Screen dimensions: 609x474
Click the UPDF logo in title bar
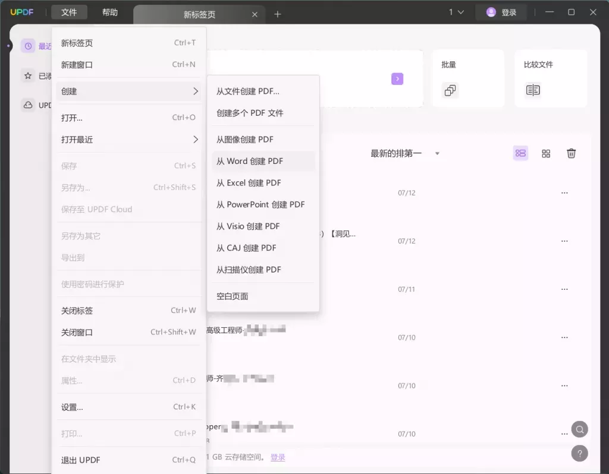[22, 12]
